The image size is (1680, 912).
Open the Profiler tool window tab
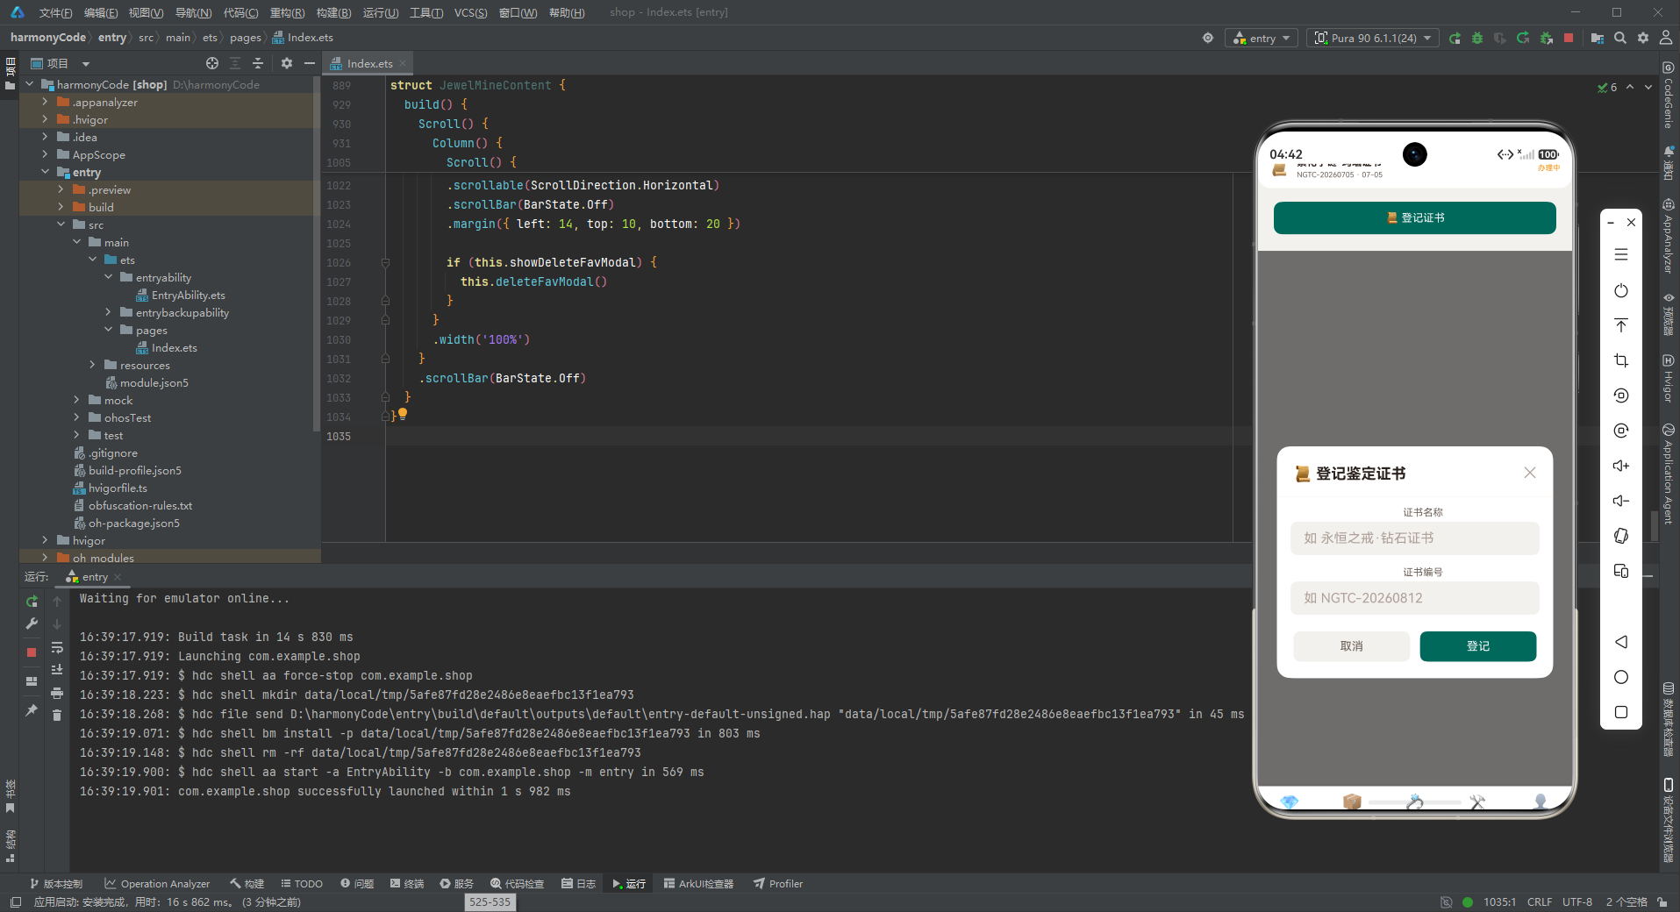[778, 884]
